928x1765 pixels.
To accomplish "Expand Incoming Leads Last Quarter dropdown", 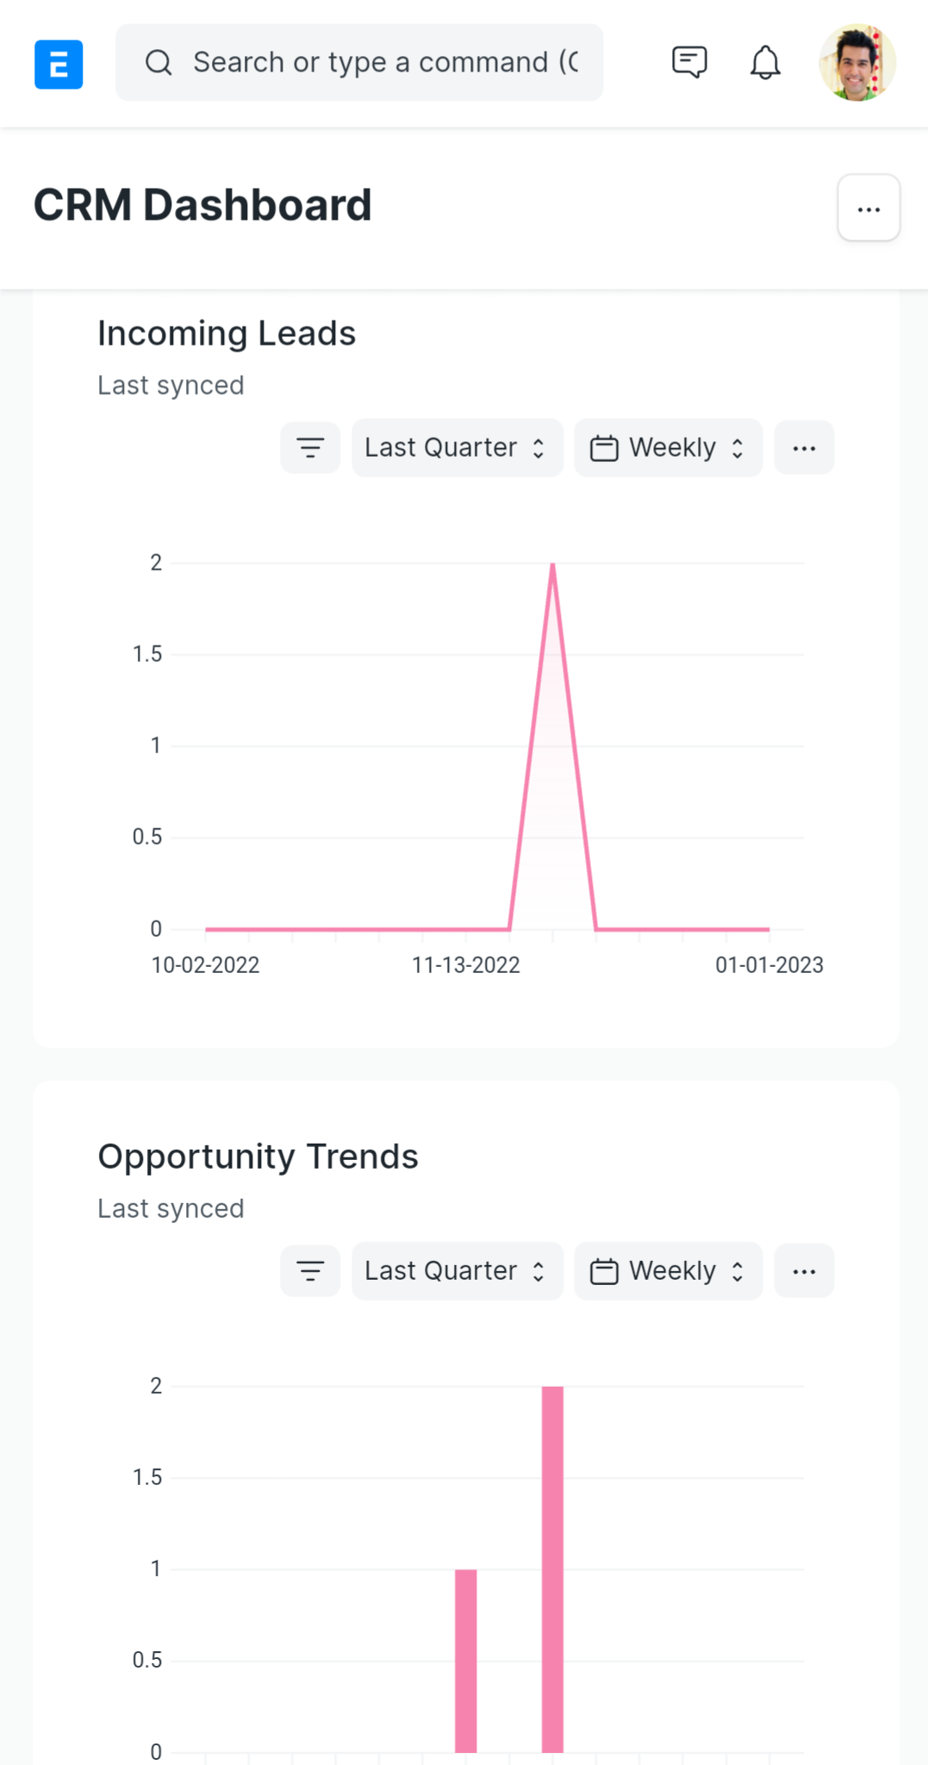I will point(457,447).
